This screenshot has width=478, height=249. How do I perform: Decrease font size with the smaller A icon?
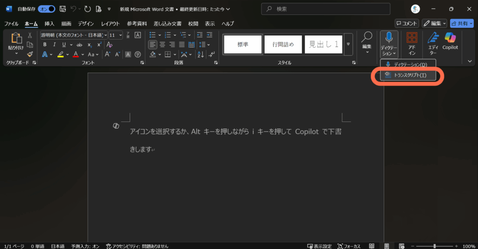click(x=117, y=54)
